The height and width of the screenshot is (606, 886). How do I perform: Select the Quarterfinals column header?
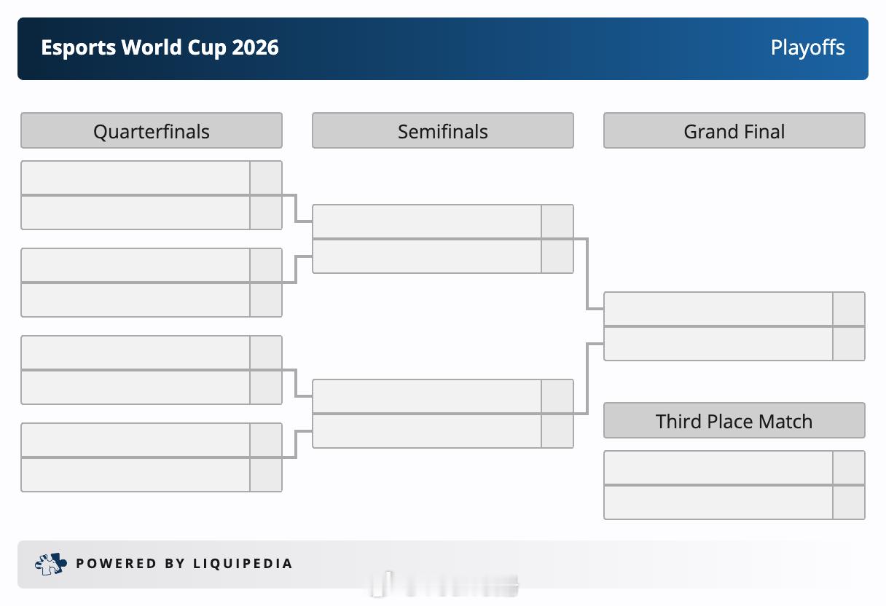(x=152, y=131)
